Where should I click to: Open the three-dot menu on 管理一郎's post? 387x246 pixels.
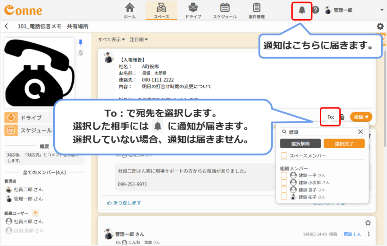369,234
